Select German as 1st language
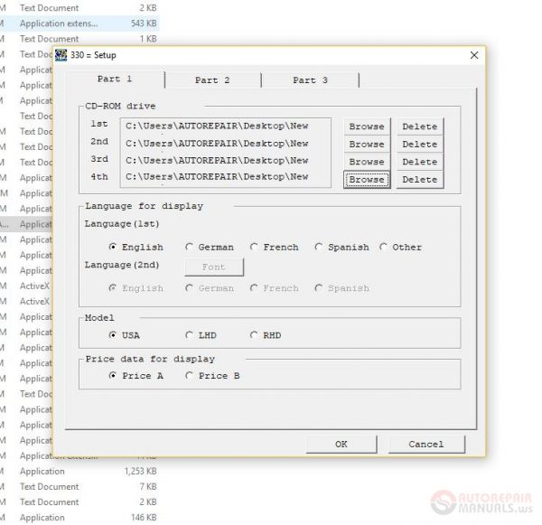Image resolution: width=542 pixels, height=525 pixels. click(210, 248)
